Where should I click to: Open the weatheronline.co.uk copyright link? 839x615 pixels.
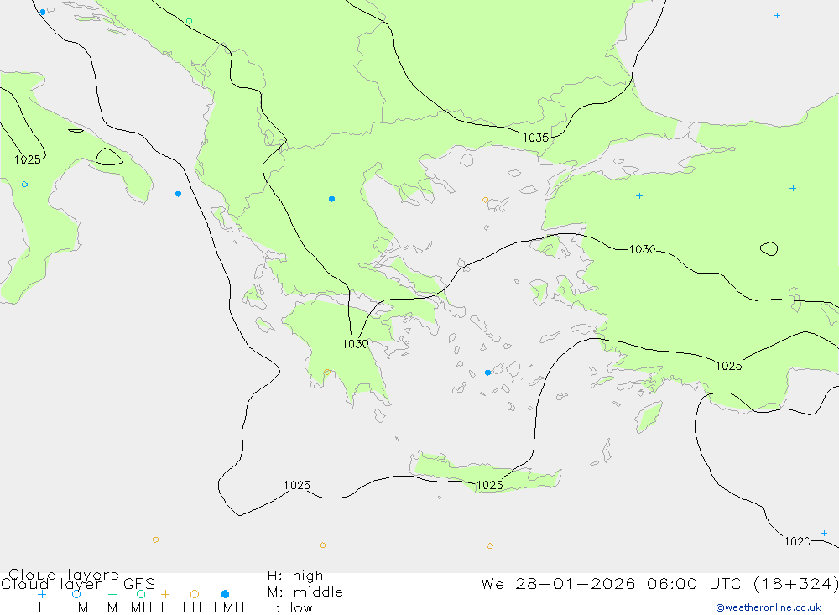(769, 607)
